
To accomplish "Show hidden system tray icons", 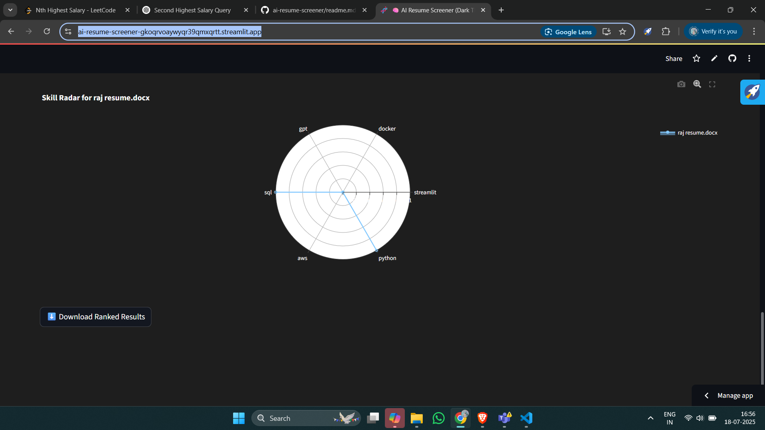I will pyautogui.click(x=650, y=418).
